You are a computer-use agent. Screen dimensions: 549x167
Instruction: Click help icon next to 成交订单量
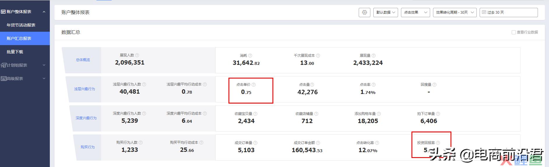coord(255,143)
